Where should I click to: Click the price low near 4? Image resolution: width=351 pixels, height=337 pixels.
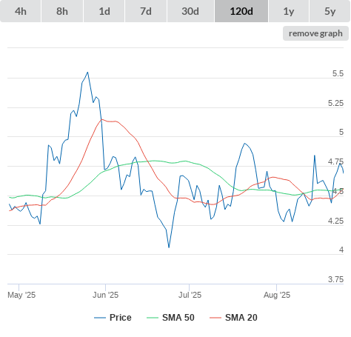pos(169,247)
